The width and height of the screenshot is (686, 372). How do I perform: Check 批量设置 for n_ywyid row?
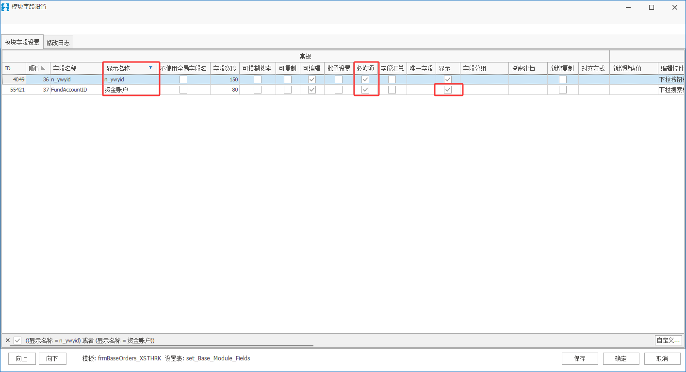[339, 79]
